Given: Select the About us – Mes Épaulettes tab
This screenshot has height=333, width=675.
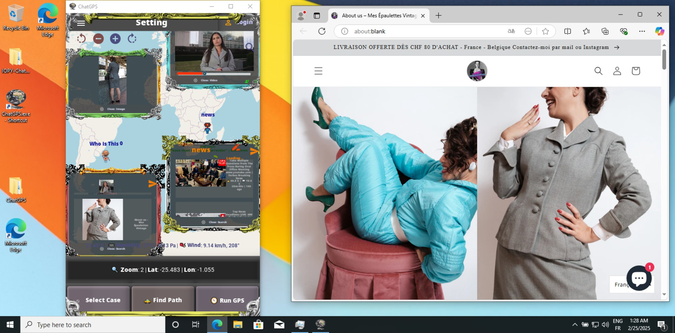Looking at the screenshot, I should pyautogui.click(x=379, y=15).
